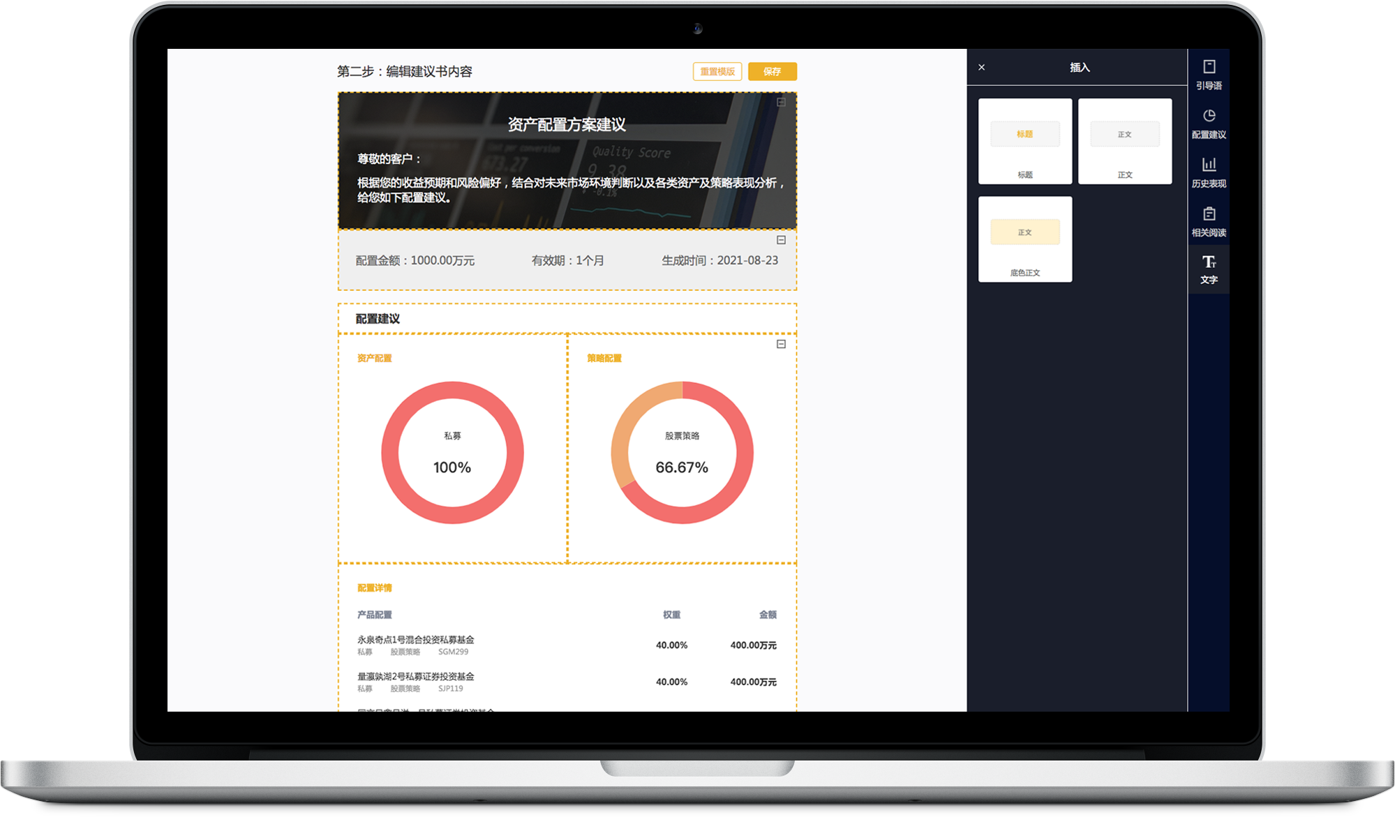
Task: Open the 历史表现 sidebar panel
Action: 1209,172
